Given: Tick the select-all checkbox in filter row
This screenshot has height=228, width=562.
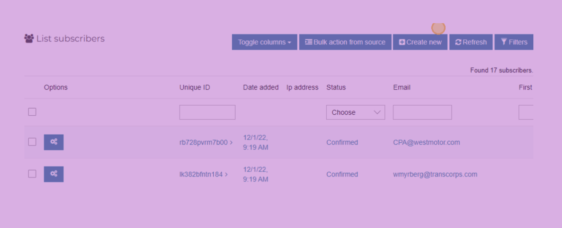Looking at the screenshot, I should (x=32, y=112).
